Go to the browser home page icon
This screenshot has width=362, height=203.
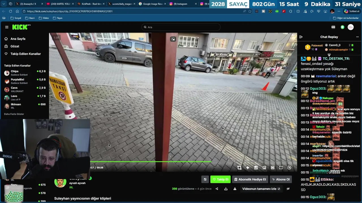click(17, 11)
